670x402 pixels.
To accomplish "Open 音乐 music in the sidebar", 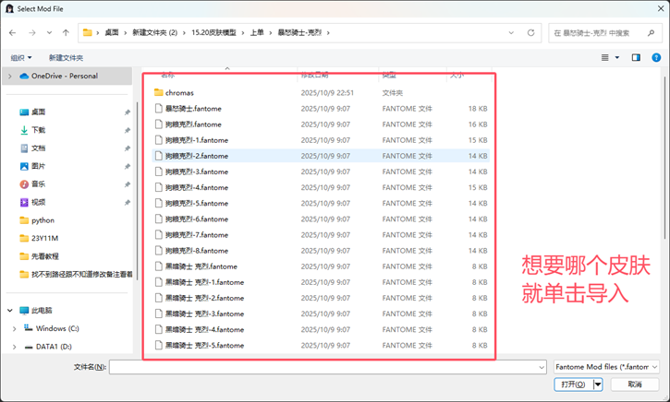I will (x=38, y=184).
